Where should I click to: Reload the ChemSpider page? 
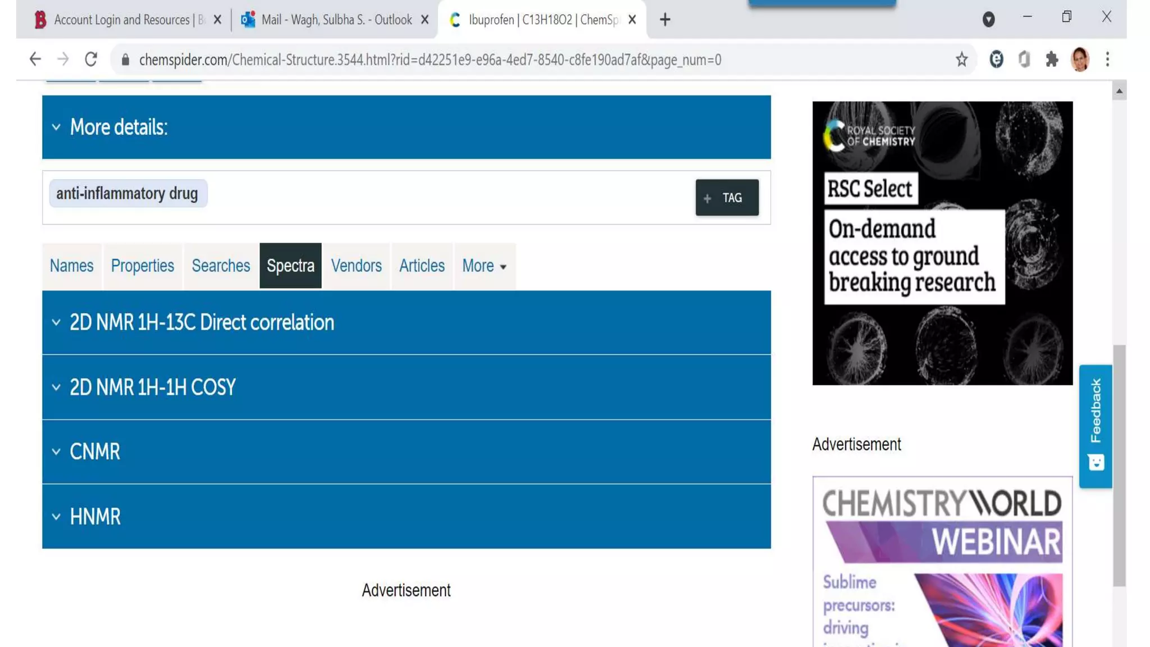pos(91,59)
